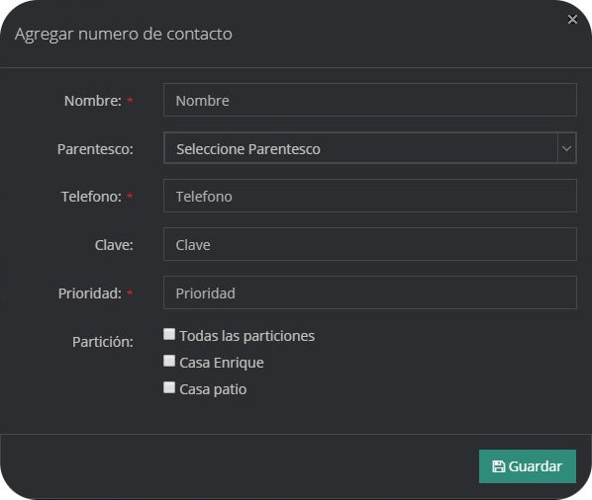
Task: Click the Parentesco dropdown chevron arrow
Action: coord(566,147)
